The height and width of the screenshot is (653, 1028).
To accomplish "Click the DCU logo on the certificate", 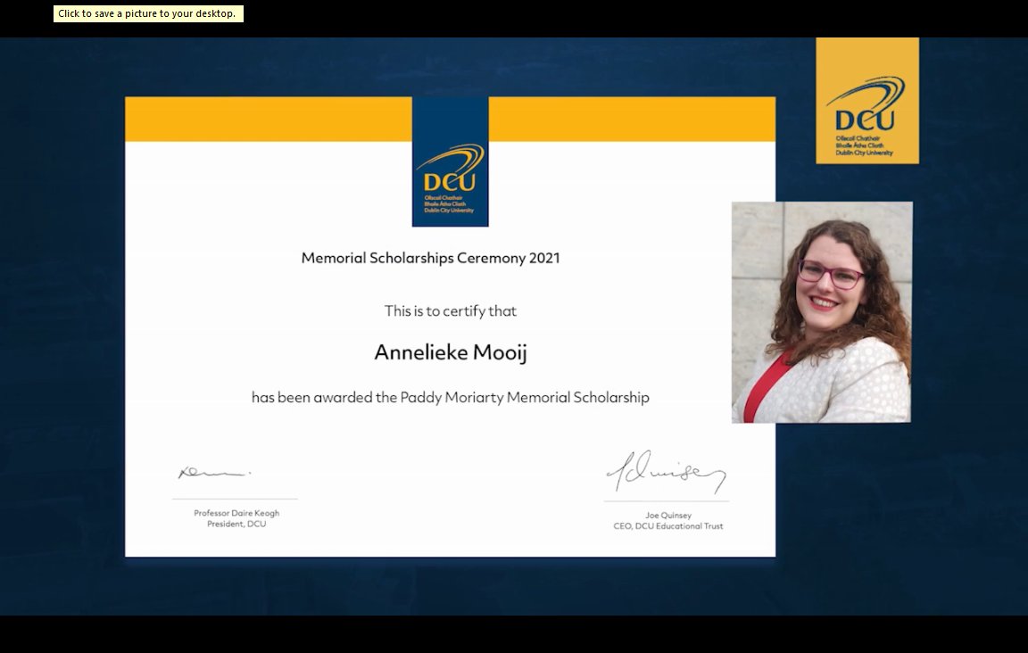I will [451, 162].
